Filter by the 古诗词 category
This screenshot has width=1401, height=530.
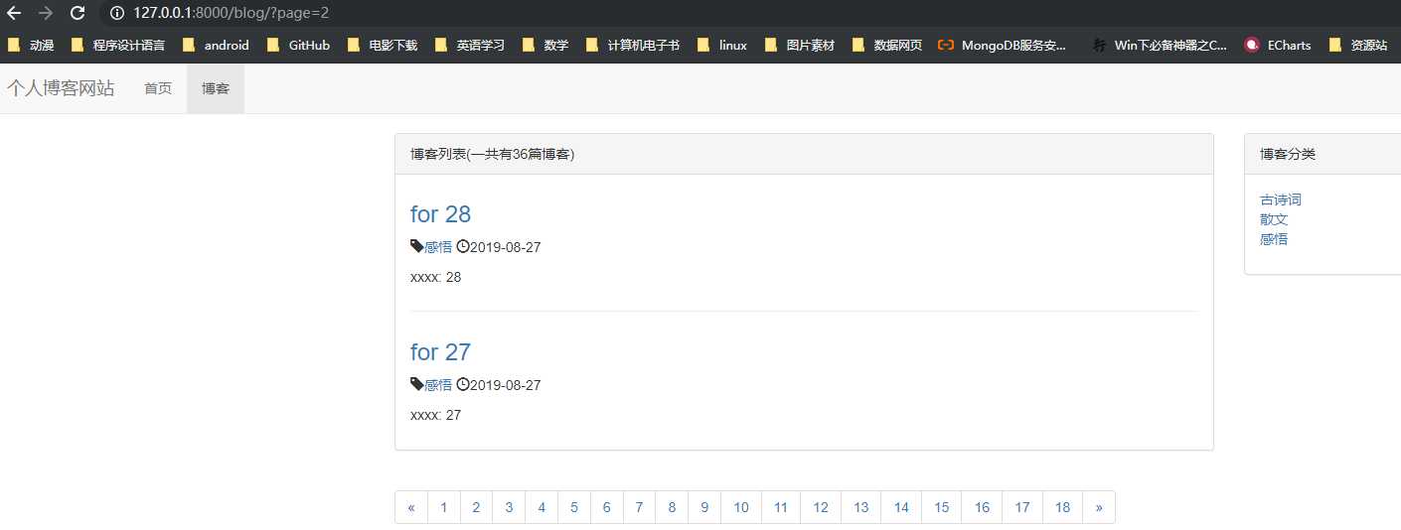coord(1281,199)
